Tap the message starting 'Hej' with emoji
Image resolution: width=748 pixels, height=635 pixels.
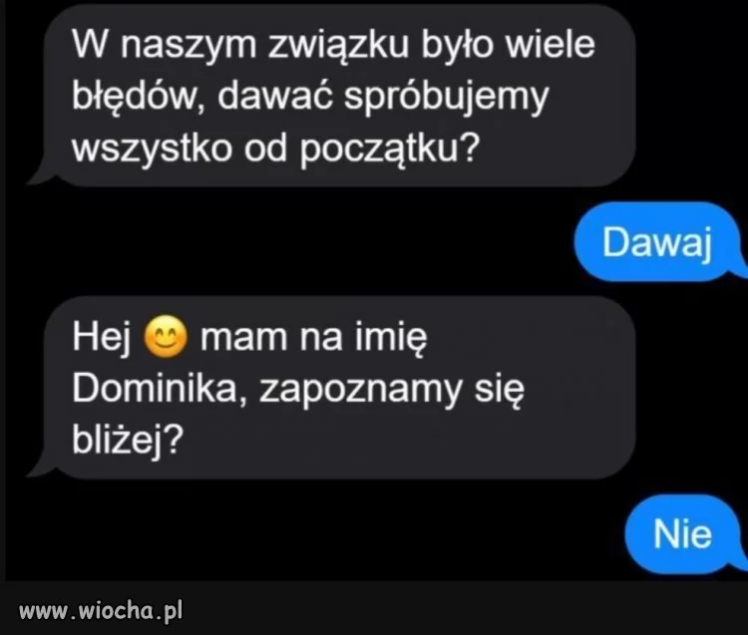point(340,388)
